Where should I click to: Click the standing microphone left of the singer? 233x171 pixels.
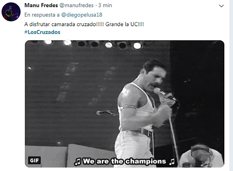point(101,112)
